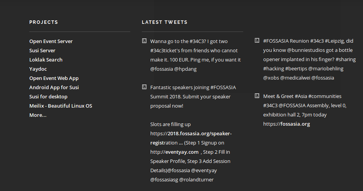Open the Susi Server project link
The image size is (363, 191).
point(42,51)
